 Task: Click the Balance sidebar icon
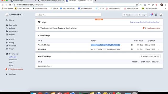tap(7, 28)
